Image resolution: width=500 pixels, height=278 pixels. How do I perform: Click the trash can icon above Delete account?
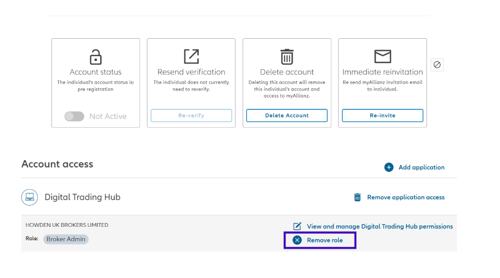(x=287, y=57)
